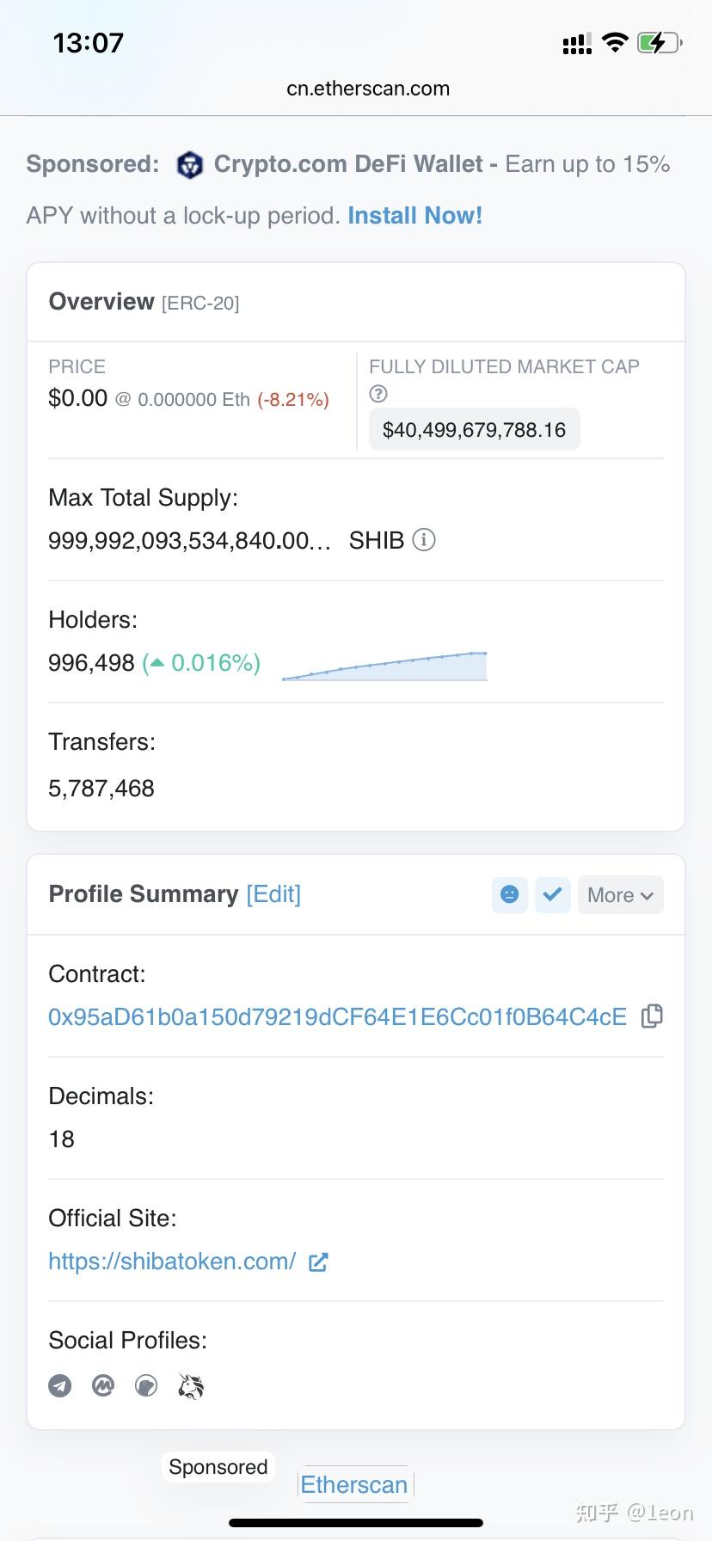Open the [Edit] link in Profile Summary
Image resolution: width=712 pixels, height=1541 pixels.
(273, 894)
